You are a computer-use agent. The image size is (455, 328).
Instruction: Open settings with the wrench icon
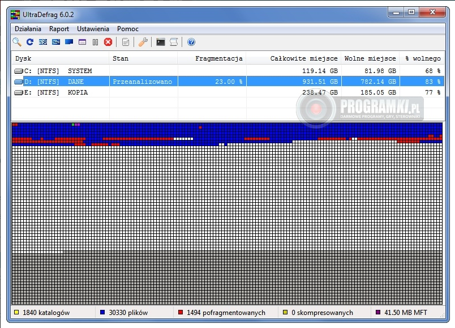click(143, 42)
